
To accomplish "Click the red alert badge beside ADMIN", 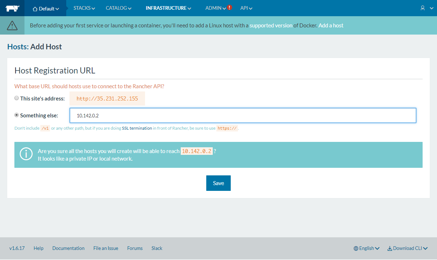I will (x=230, y=8).
